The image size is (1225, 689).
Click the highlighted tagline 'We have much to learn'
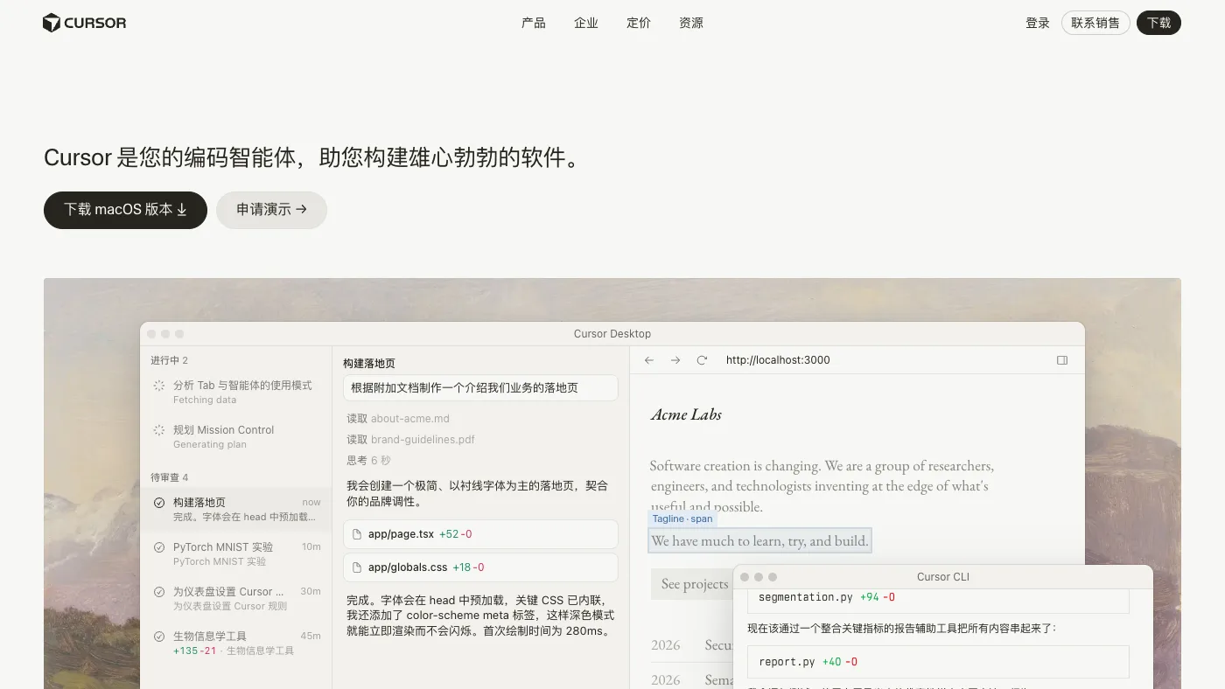coord(759,541)
